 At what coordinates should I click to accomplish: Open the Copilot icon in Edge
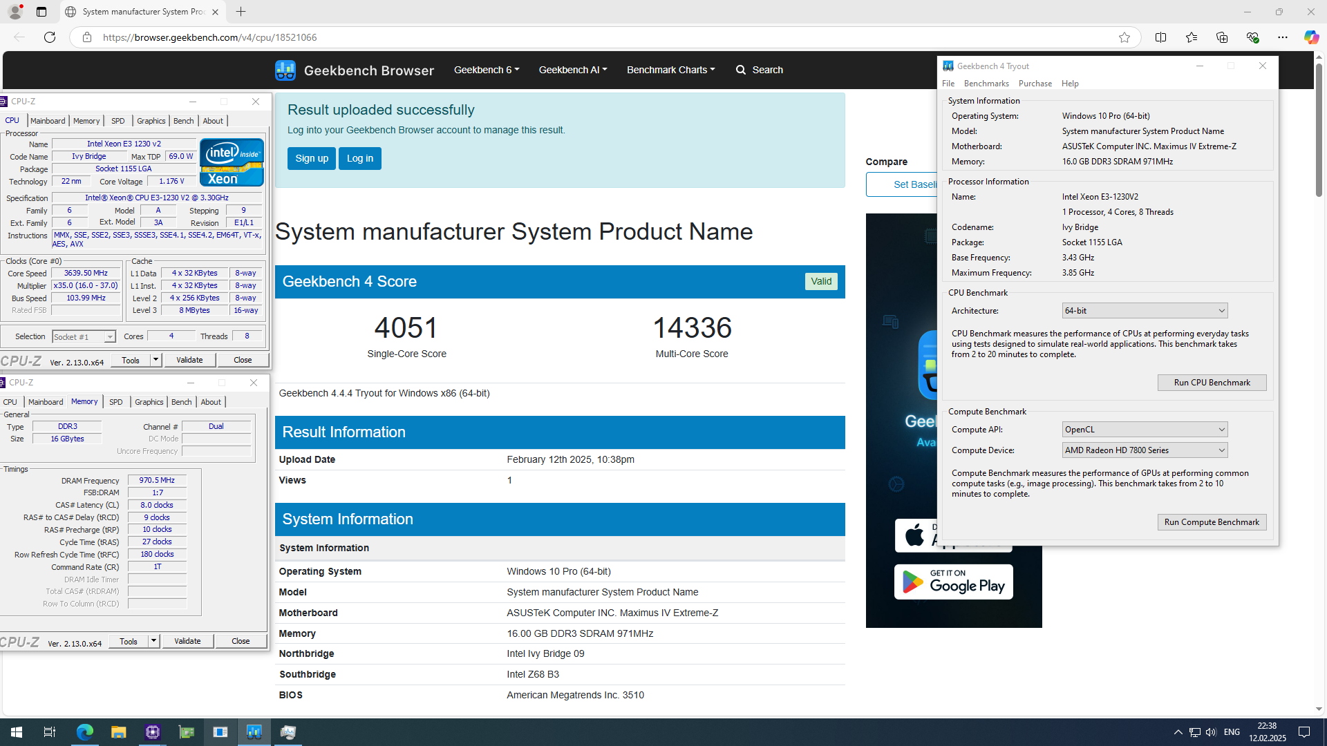1311,37
